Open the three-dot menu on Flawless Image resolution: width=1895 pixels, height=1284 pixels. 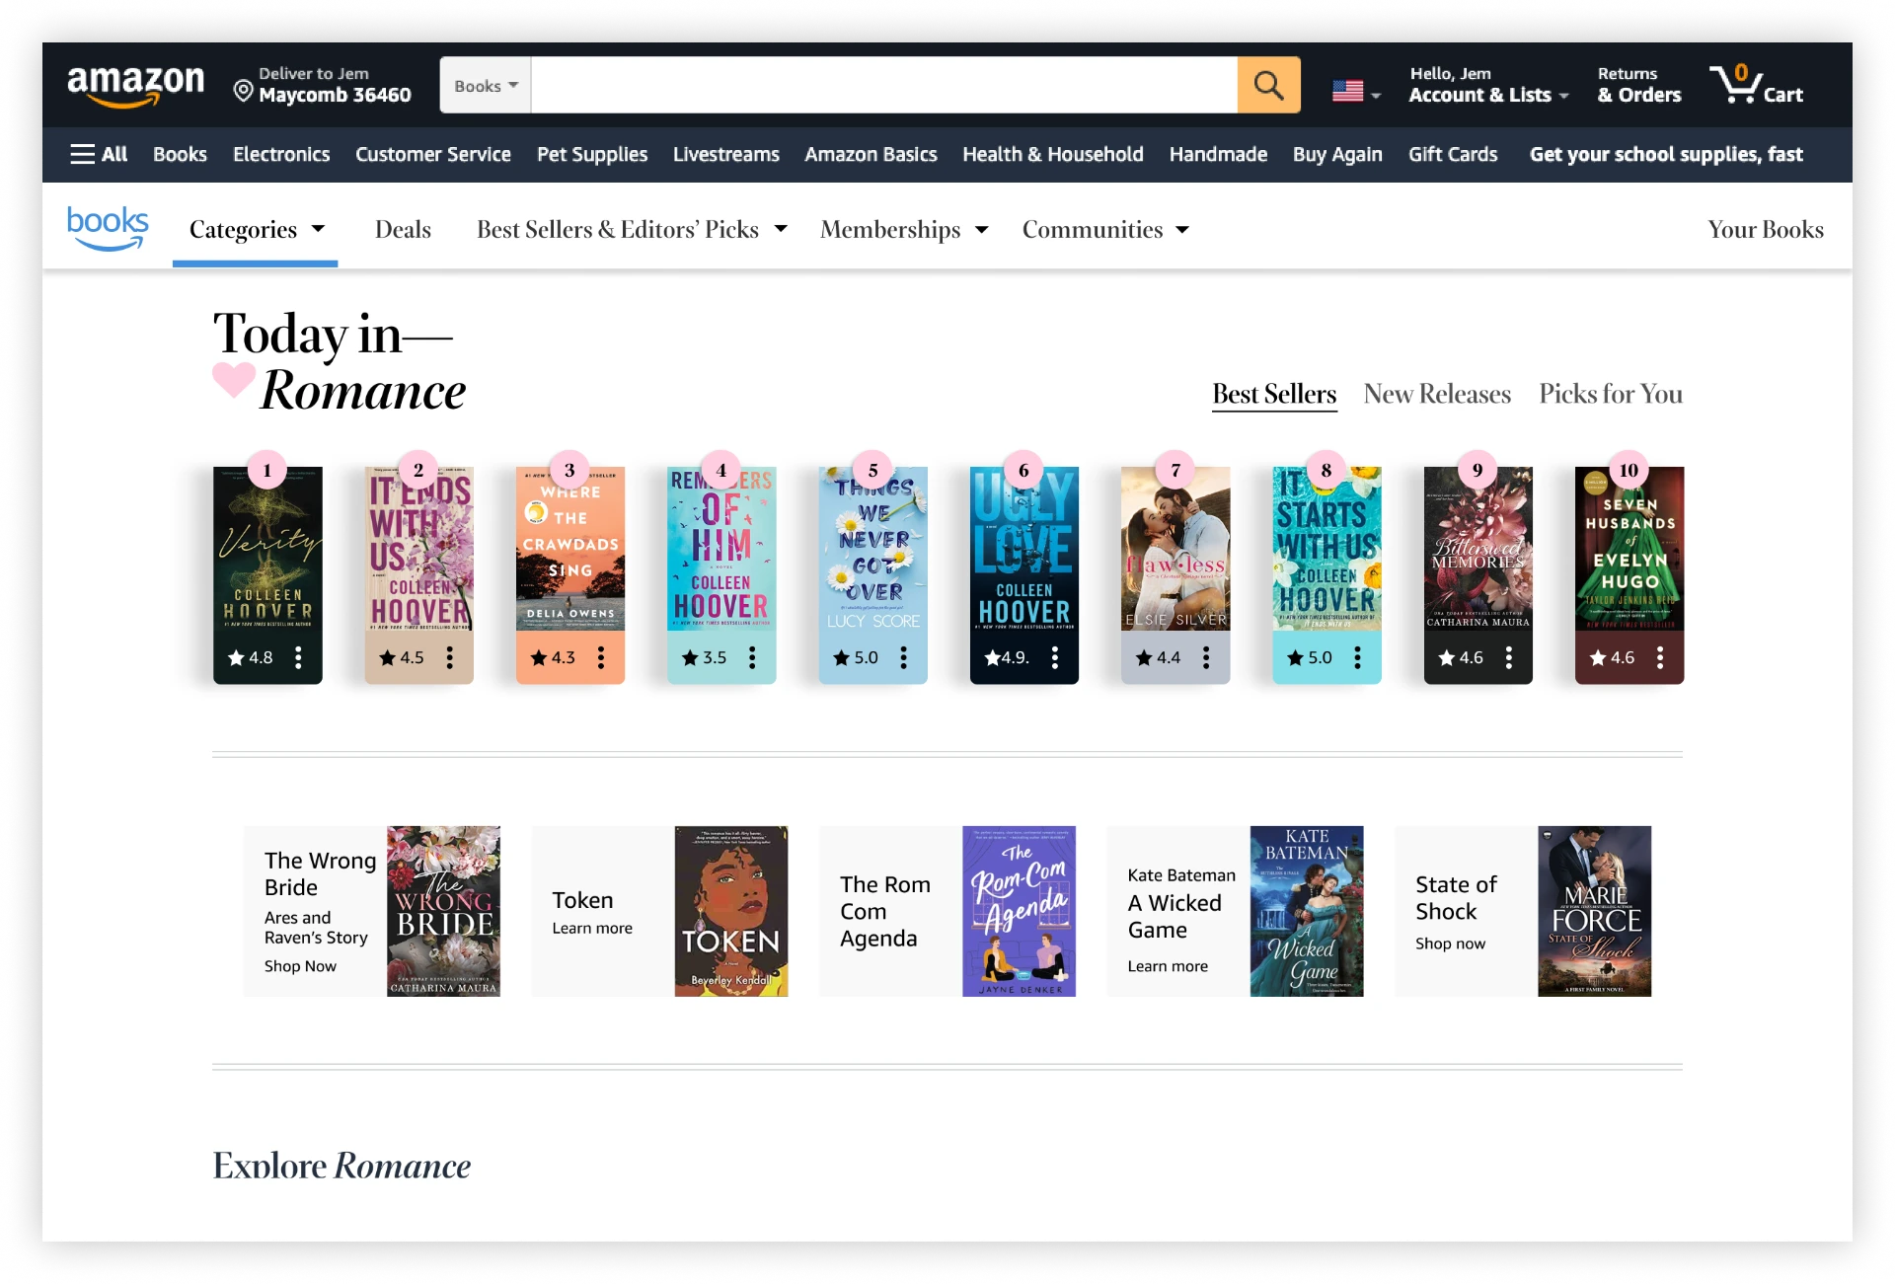[1206, 657]
